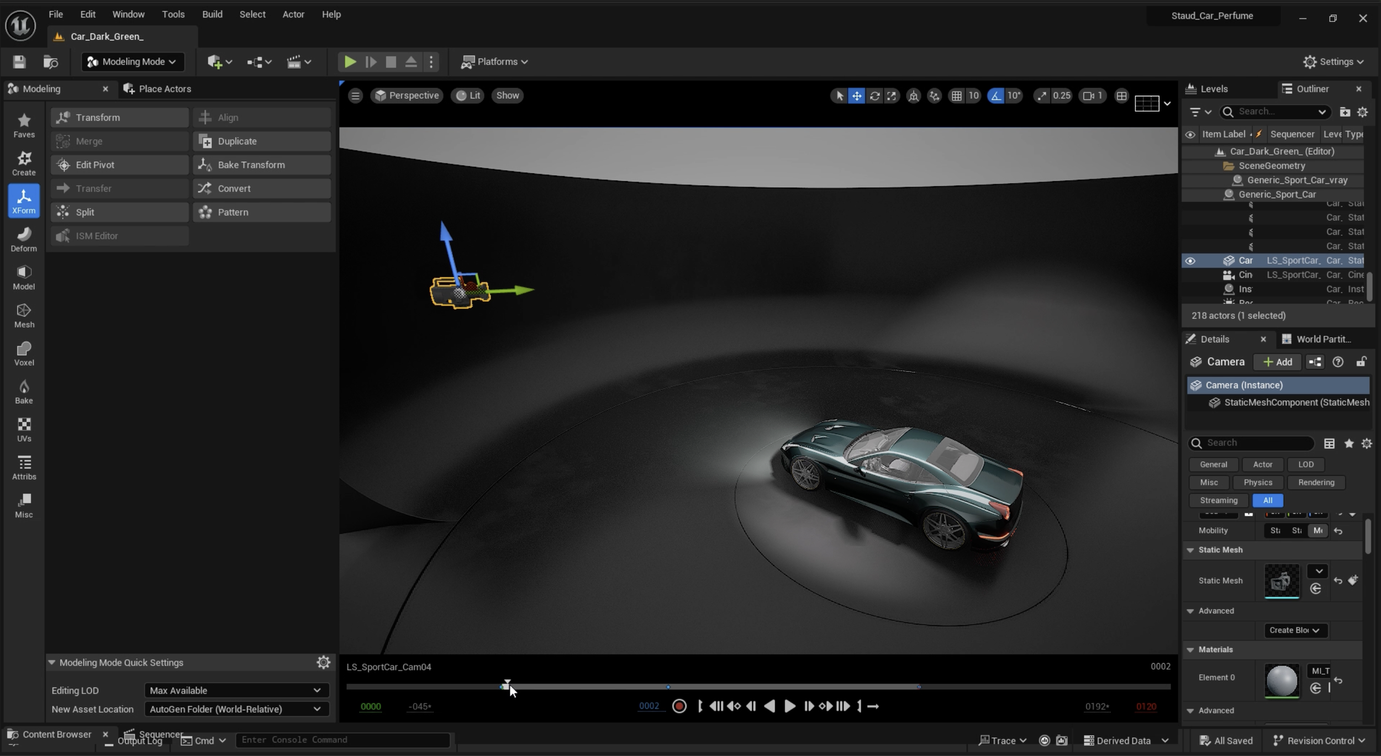
Task: Toggle scale snapping in viewport toolbar
Action: click(x=1042, y=96)
